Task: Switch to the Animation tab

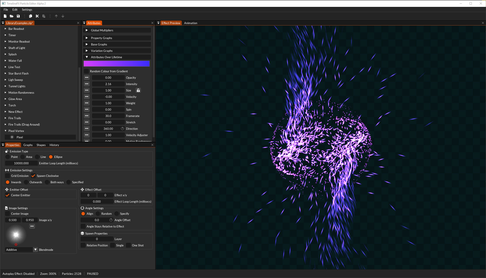Action: pos(191,23)
